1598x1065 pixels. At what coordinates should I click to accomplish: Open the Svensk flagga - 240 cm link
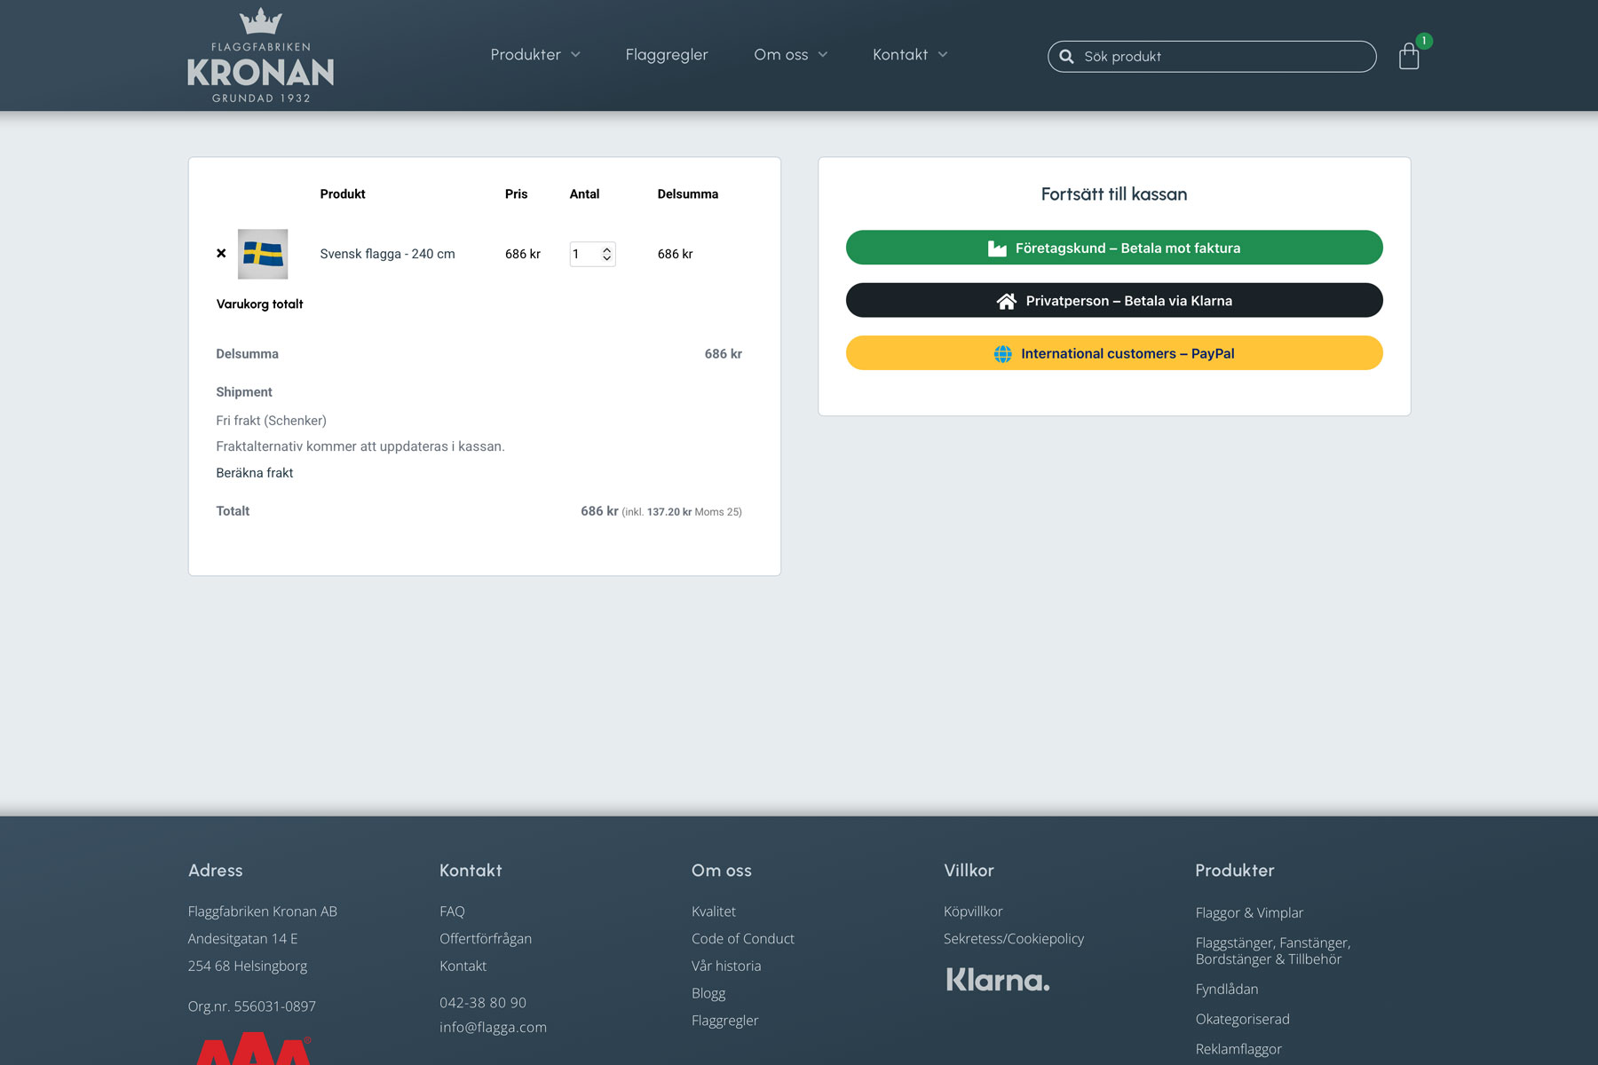tap(387, 254)
